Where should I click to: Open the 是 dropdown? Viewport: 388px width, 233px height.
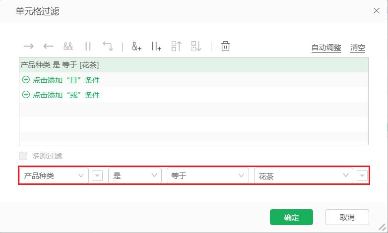tap(135, 175)
